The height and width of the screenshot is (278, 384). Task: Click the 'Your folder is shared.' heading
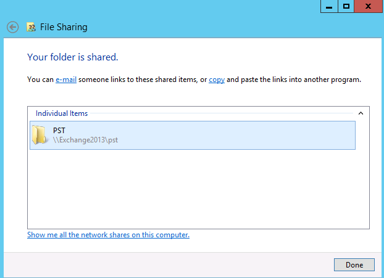(x=73, y=57)
